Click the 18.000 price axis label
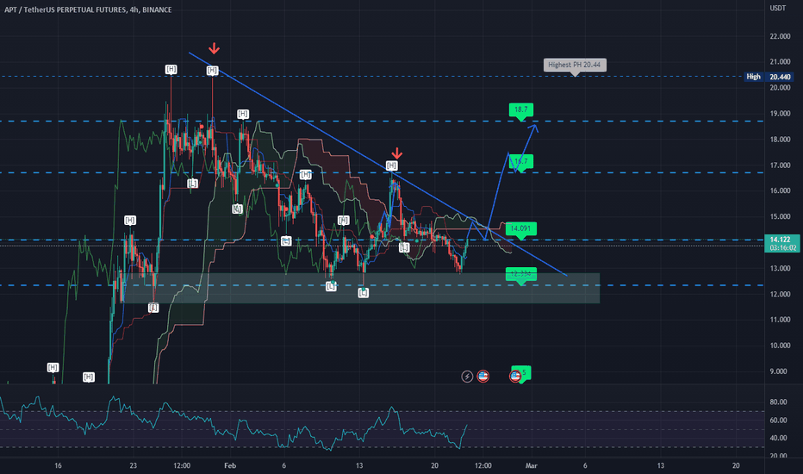Screen dimensions: 803x474 (x=780, y=140)
